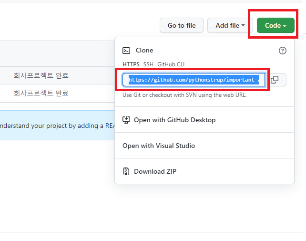Image resolution: width=306 pixels, height=241 pixels.
Task: Switch to the GitHub CLI clone tab
Action: click(171, 64)
